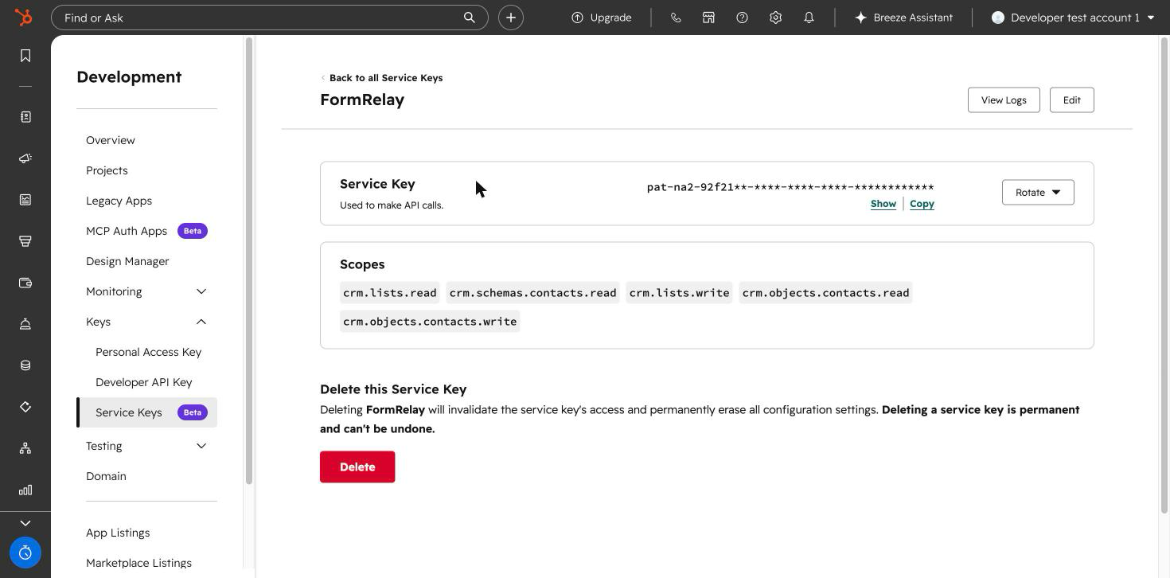Screen dimensions: 1170x578
Task: Collapse the Keys section
Action: 146,322
